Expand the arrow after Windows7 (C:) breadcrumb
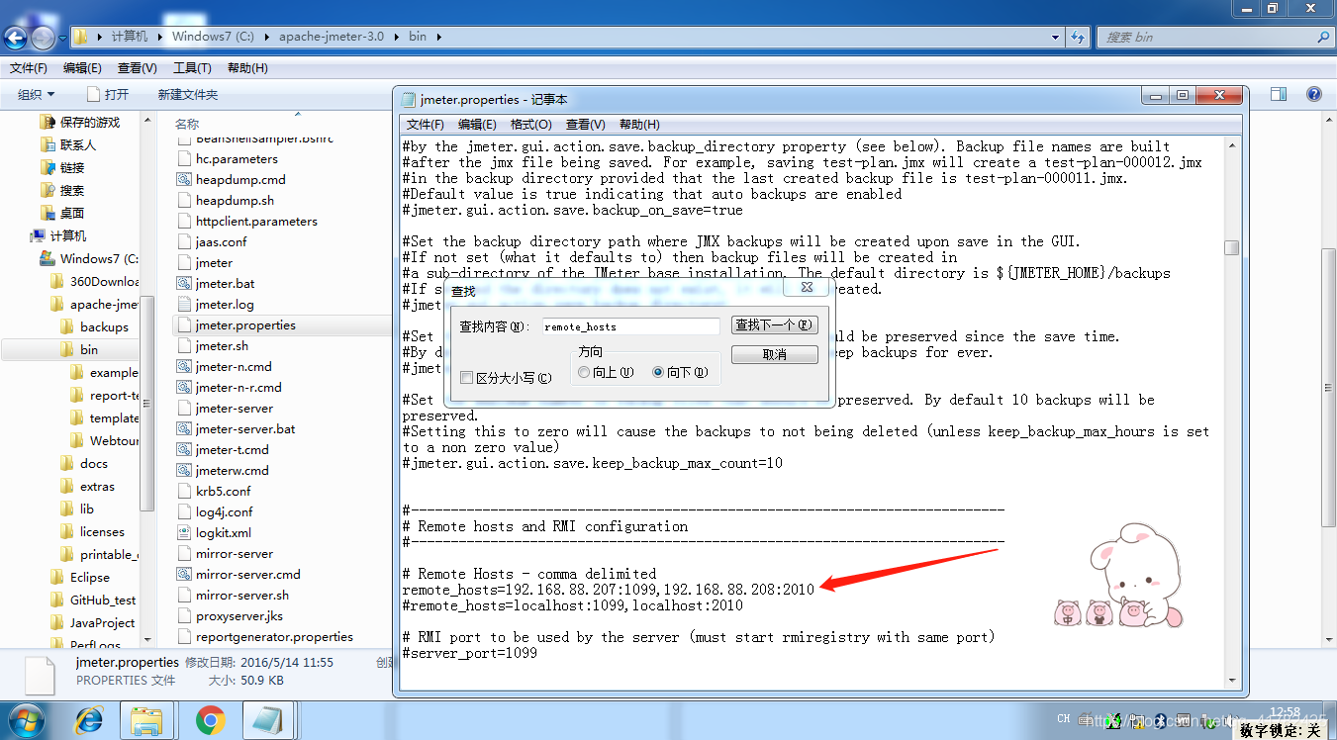1337x740 pixels. click(264, 37)
